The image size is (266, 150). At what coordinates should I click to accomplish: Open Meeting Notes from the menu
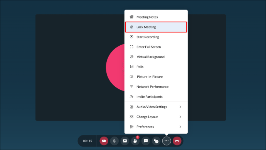[x=156, y=17]
